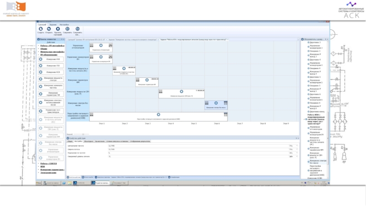
Task: Select the Измерение мощности спектра action icon
Action: [41, 79]
